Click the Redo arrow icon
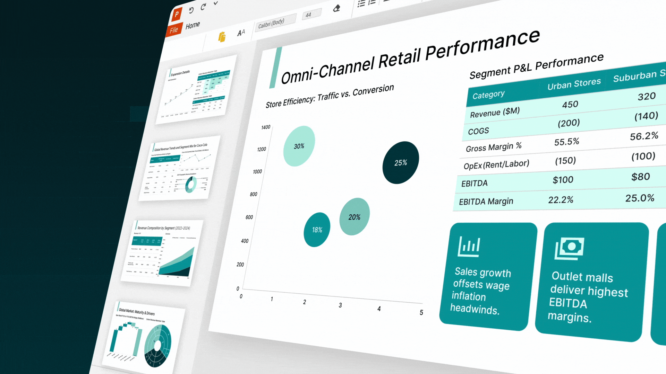This screenshot has width=666, height=374. [203, 7]
